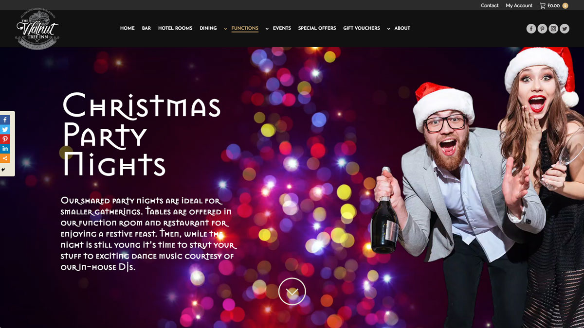Screen dimensions: 584x328
Task: Share via Pinterest in side share bar
Action: coord(5,139)
